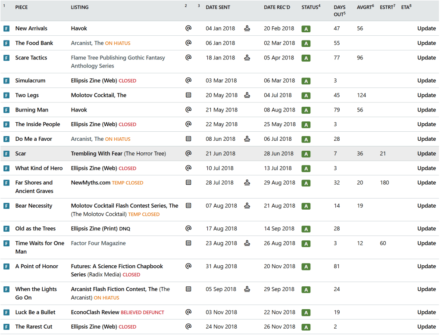The width and height of the screenshot is (441, 335).
Task: Click the stamp icon in Do Me a Favor row
Action: 247,139
